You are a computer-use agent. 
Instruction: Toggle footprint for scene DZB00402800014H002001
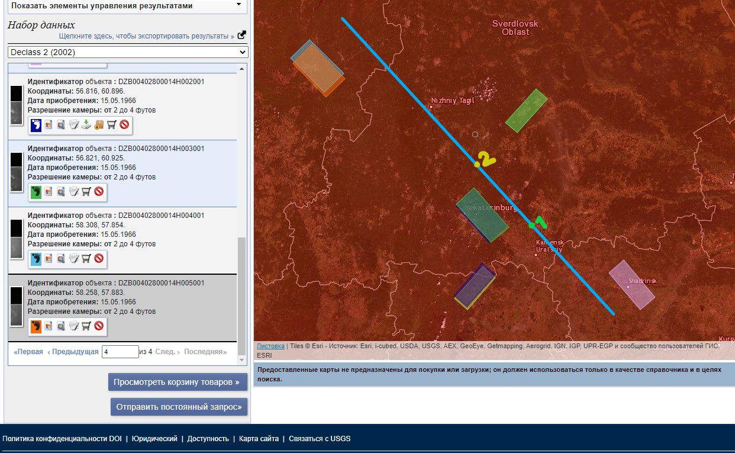[x=36, y=125]
